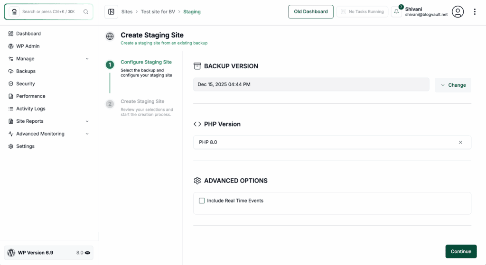The height and width of the screenshot is (265, 486).
Task: Click the PHP badge icon next to 8.0
Action: [88, 253]
